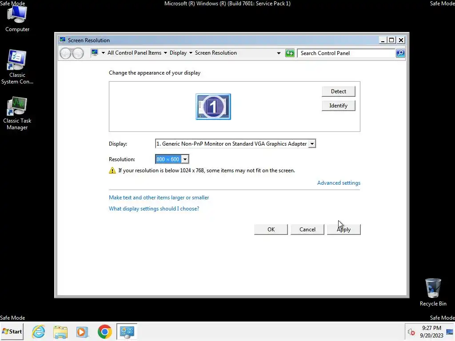The width and height of the screenshot is (455, 341).
Task: Launch Windows Media Player from taskbar
Action: 82,331
